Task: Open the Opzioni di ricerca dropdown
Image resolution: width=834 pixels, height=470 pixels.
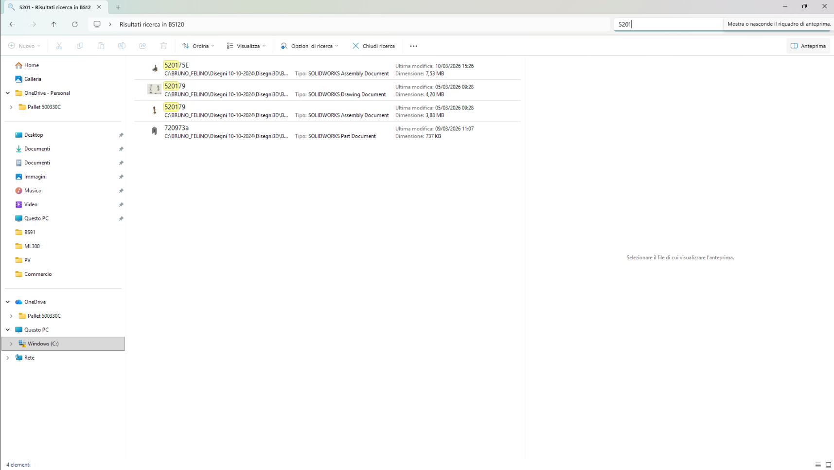Action: coord(309,46)
